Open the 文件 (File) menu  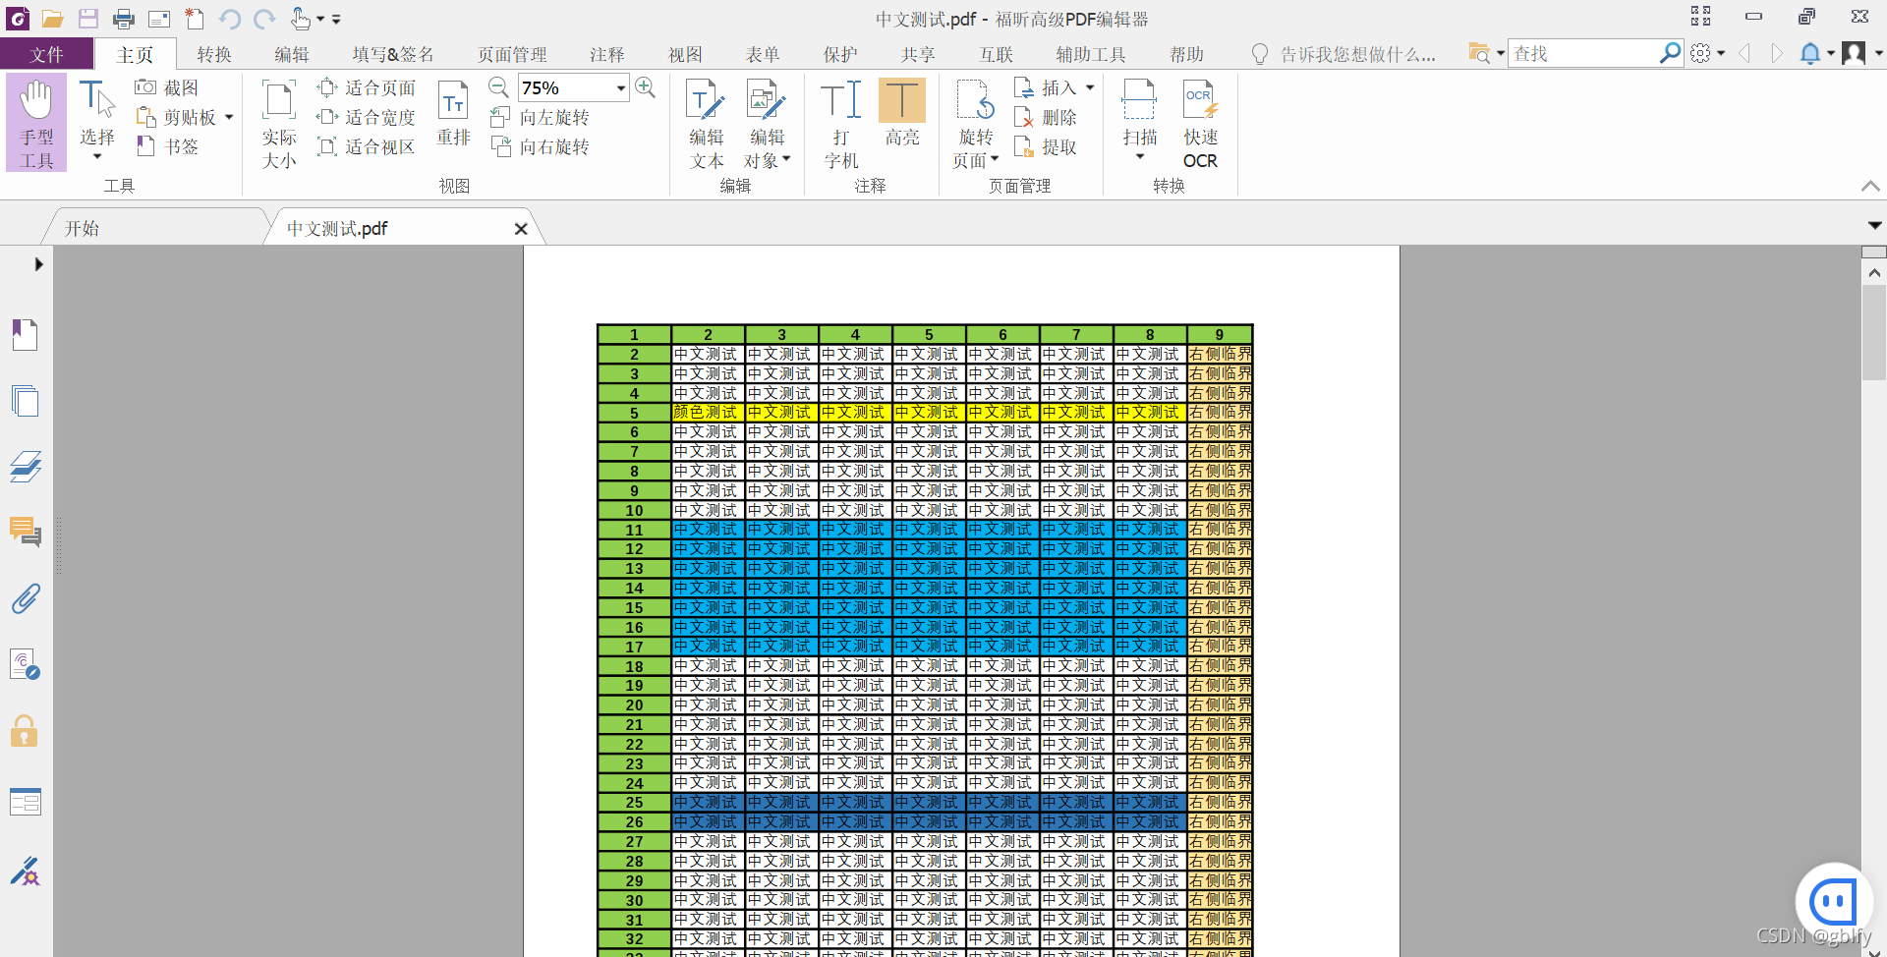coord(46,54)
